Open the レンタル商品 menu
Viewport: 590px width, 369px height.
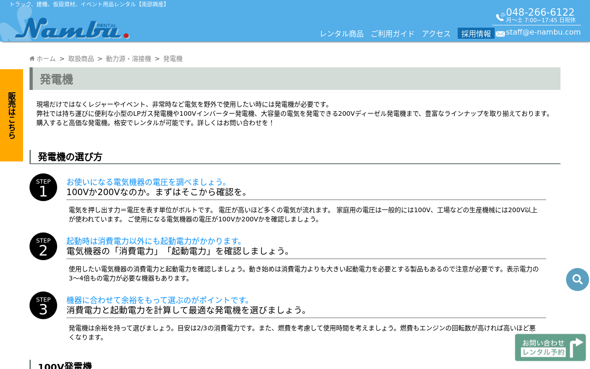342,34
